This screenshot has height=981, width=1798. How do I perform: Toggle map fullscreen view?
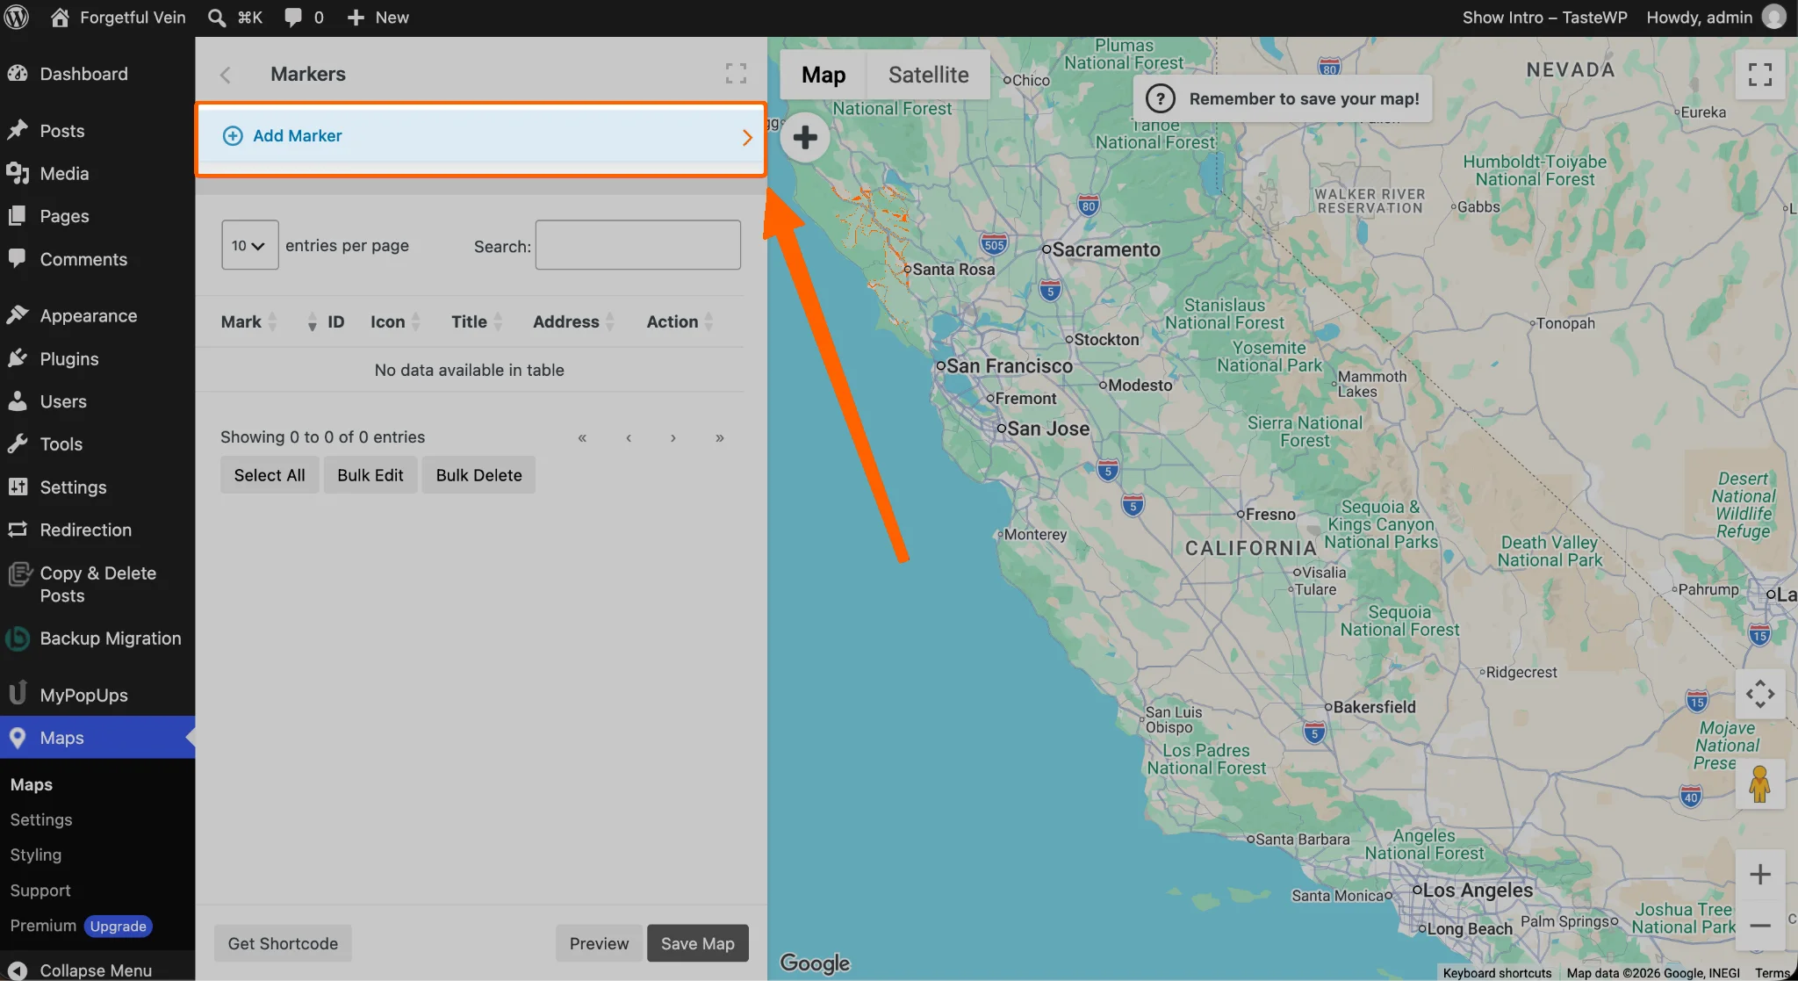[x=1760, y=74]
